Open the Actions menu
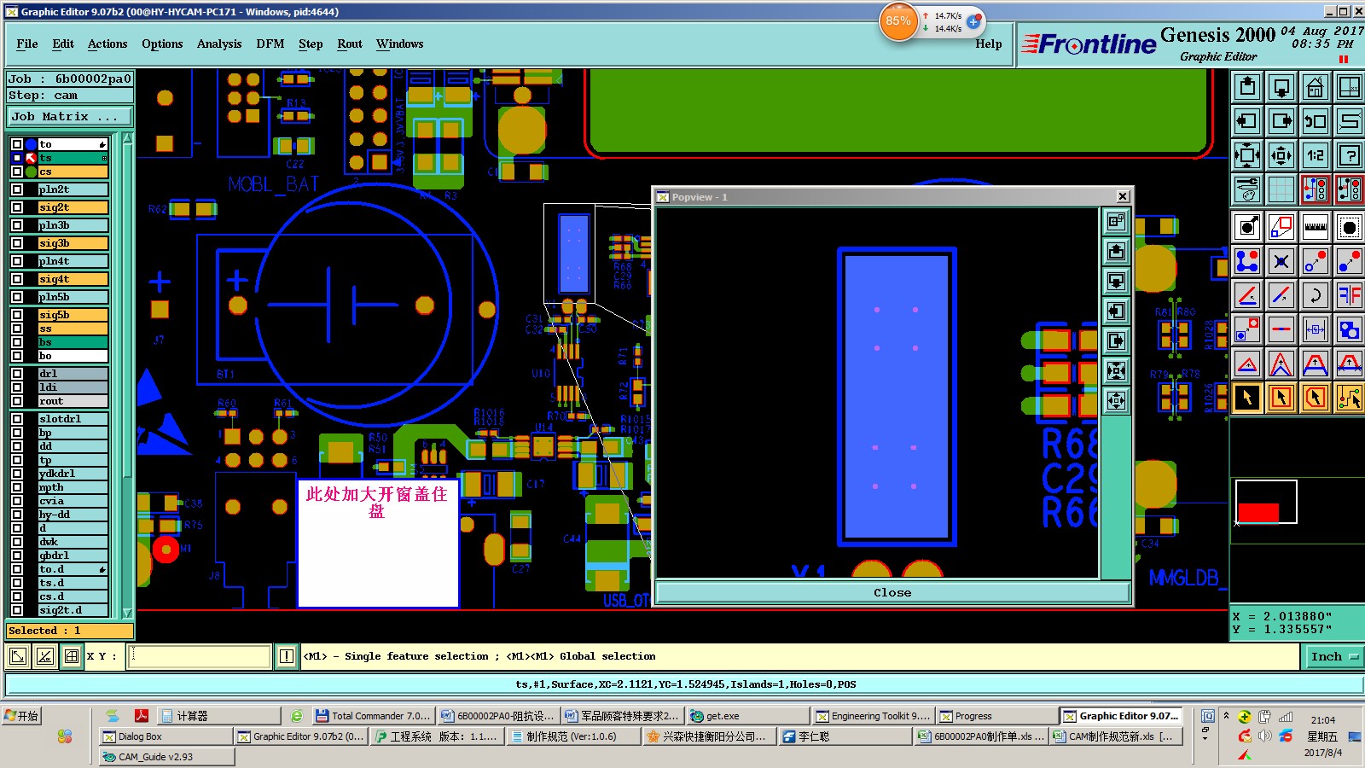 point(107,44)
